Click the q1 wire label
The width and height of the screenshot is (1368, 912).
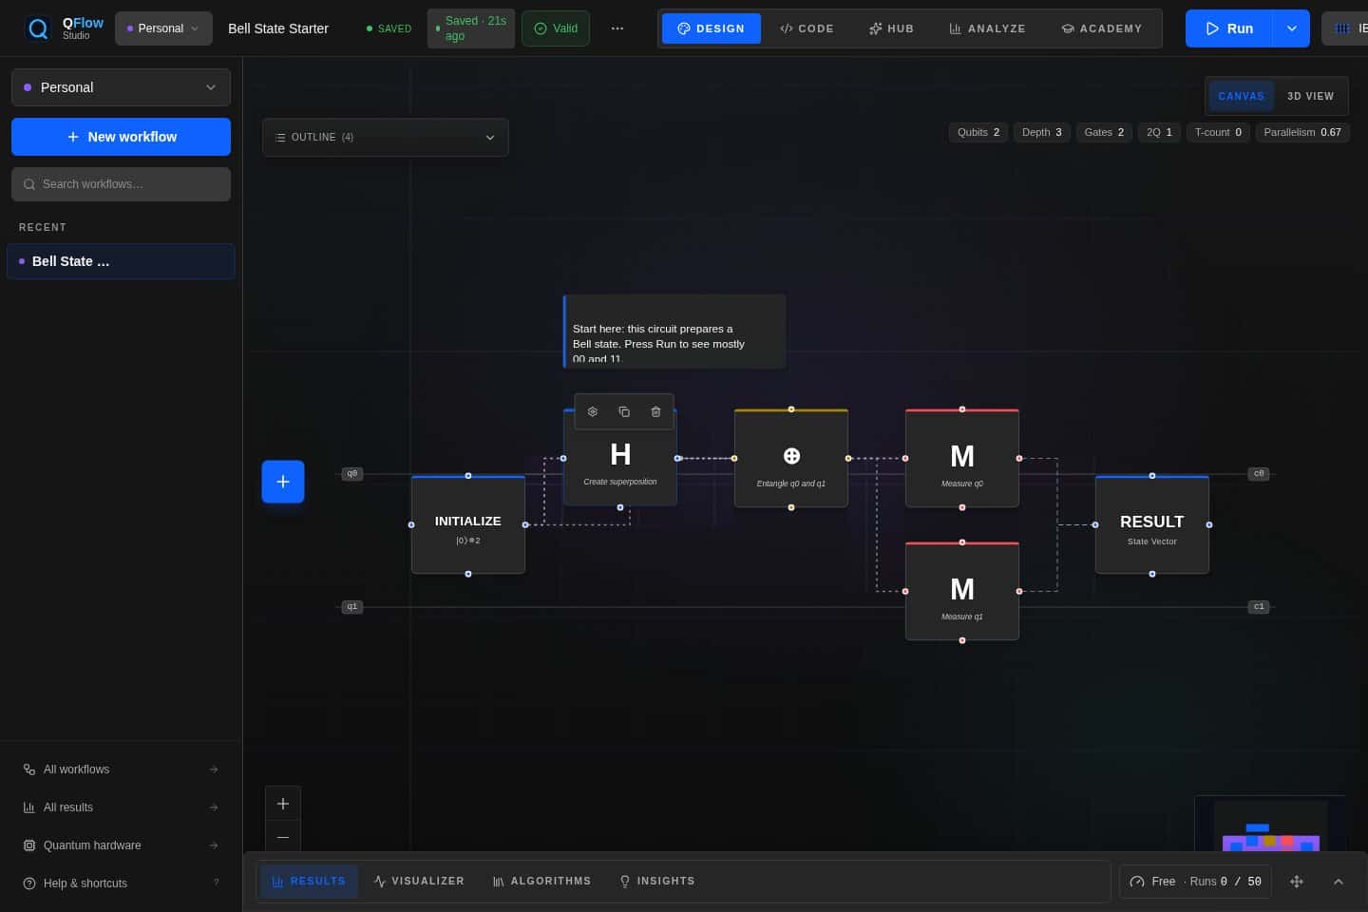(x=352, y=606)
